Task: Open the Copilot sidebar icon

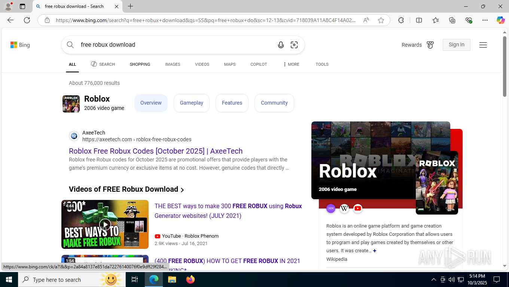Action: pyautogui.click(x=501, y=20)
